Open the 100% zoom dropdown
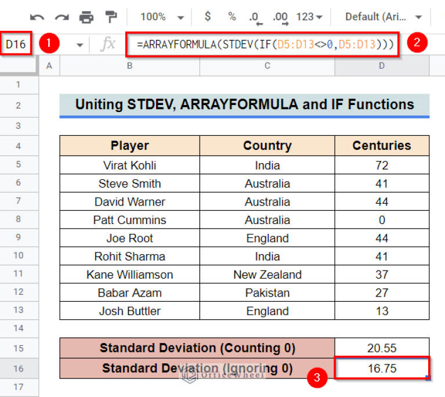 click(x=162, y=17)
